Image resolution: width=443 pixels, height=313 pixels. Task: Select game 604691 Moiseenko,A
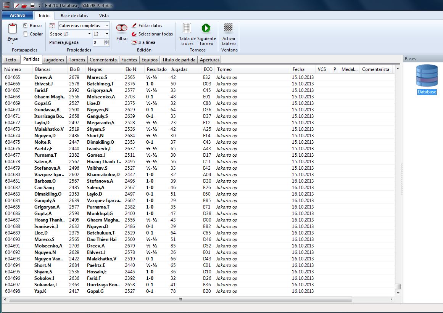coord(199,246)
